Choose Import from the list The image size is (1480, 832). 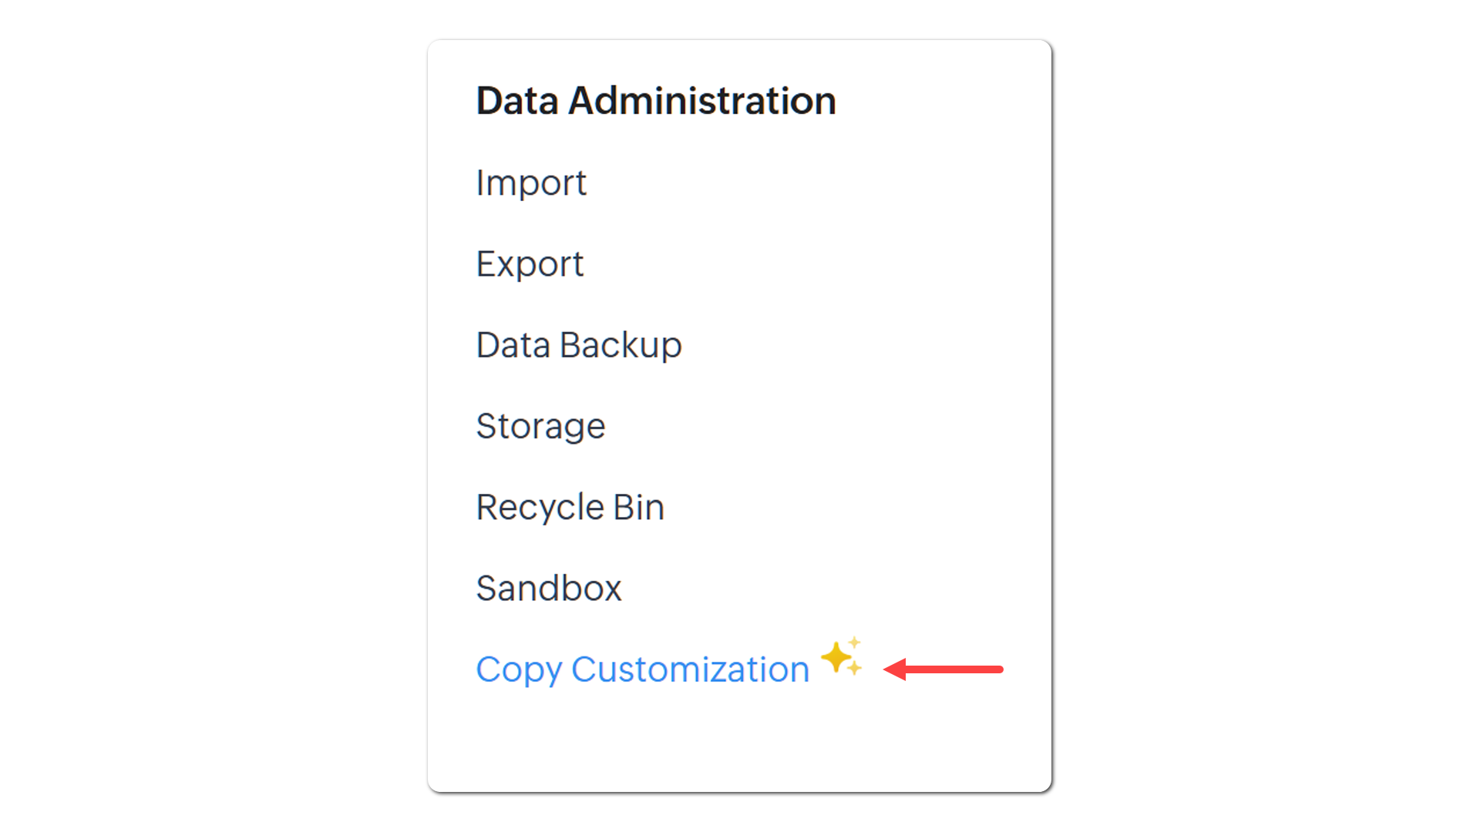[531, 183]
